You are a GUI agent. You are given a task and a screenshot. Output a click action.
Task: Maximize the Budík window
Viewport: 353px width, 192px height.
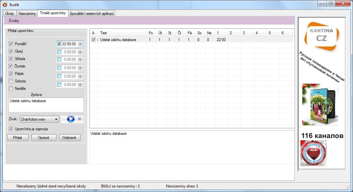[331, 3]
